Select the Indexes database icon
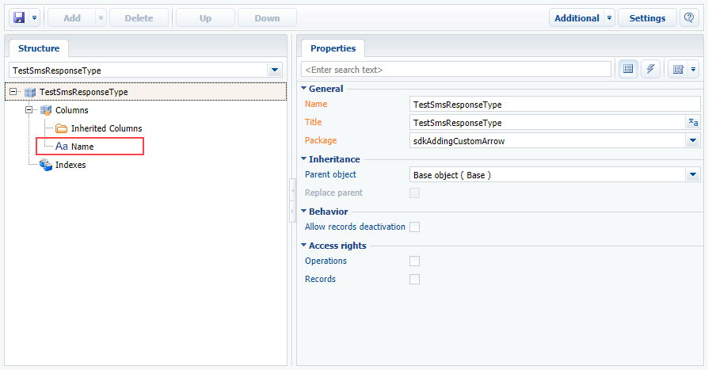The height and width of the screenshot is (370, 708). [x=46, y=165]
